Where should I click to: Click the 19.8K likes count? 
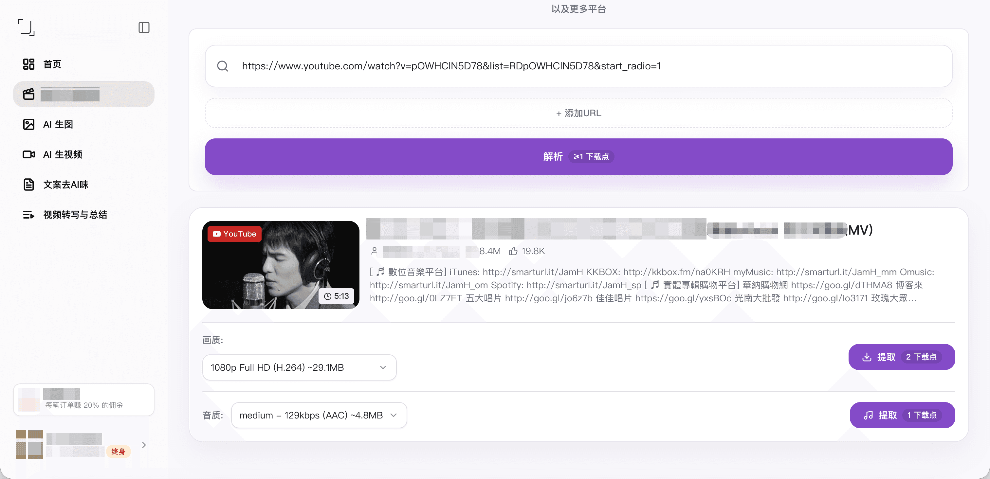pos(533,251)
